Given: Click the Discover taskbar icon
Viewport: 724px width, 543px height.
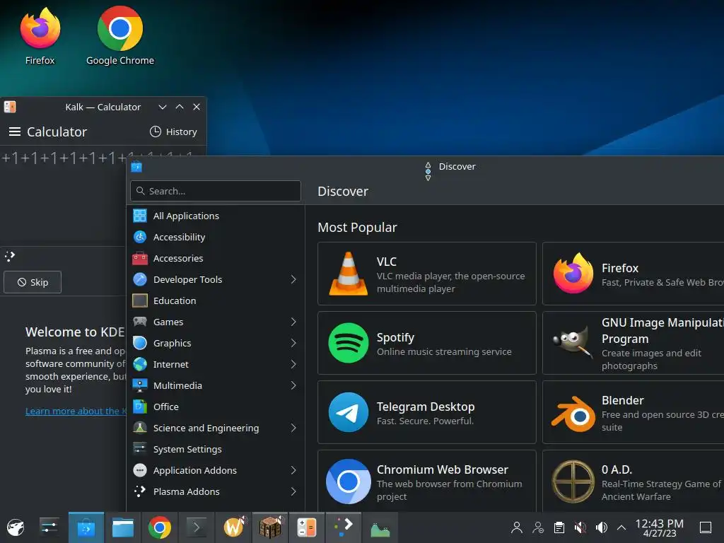Looking at the screenshot, I should click(x=86, y=527).
